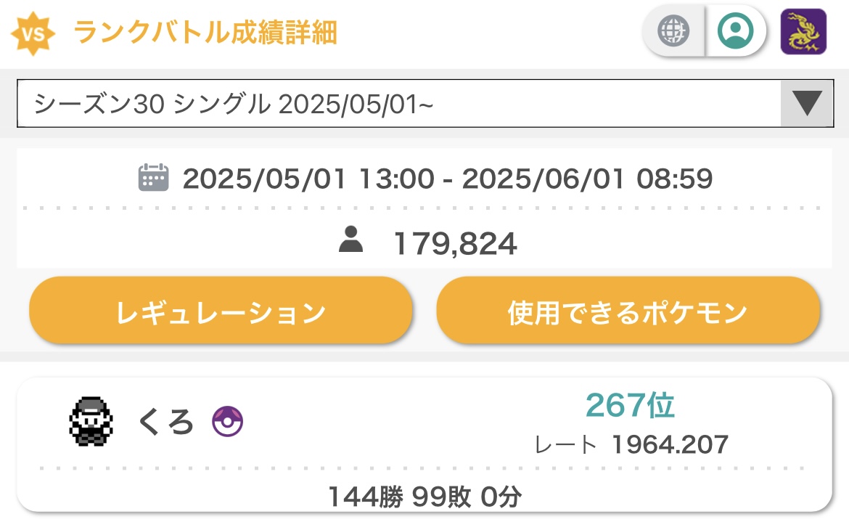Switch to the globe global view toggle
Image resolution: width=849 pixels, height=522 pixels.
pyautogui.click(x=673, y=31)
